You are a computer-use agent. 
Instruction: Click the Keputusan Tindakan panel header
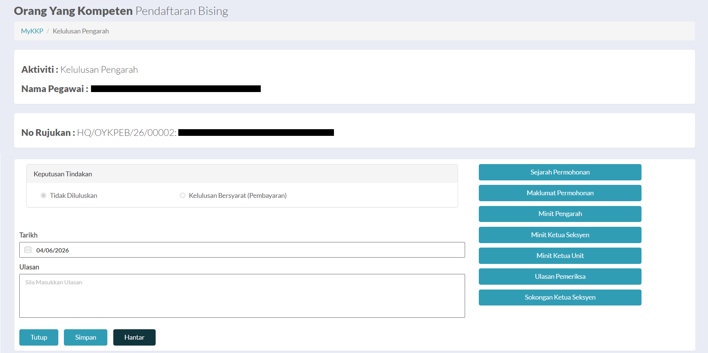(x=242, y=174)
